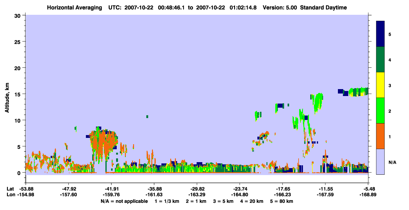Click the bright green color bar segment 2
This screenshot has width=409, height=210.
[380, 111]
